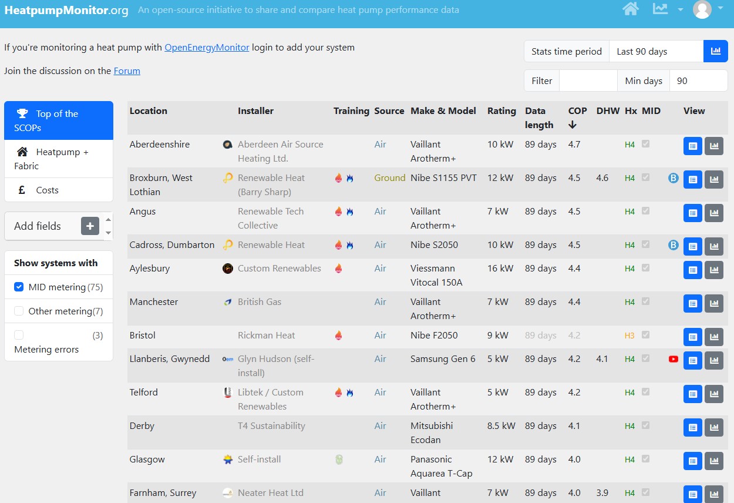Click the YouTube icon in Llanberis row
The image size is (734, 503).
point(674,359)
